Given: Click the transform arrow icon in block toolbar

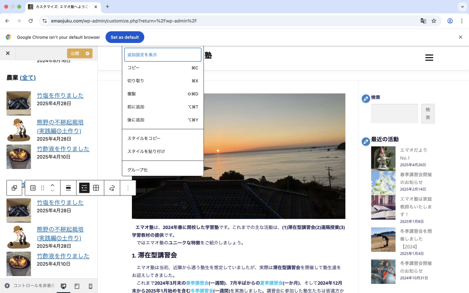Looking at the screenshot, I should pos(112,188).
